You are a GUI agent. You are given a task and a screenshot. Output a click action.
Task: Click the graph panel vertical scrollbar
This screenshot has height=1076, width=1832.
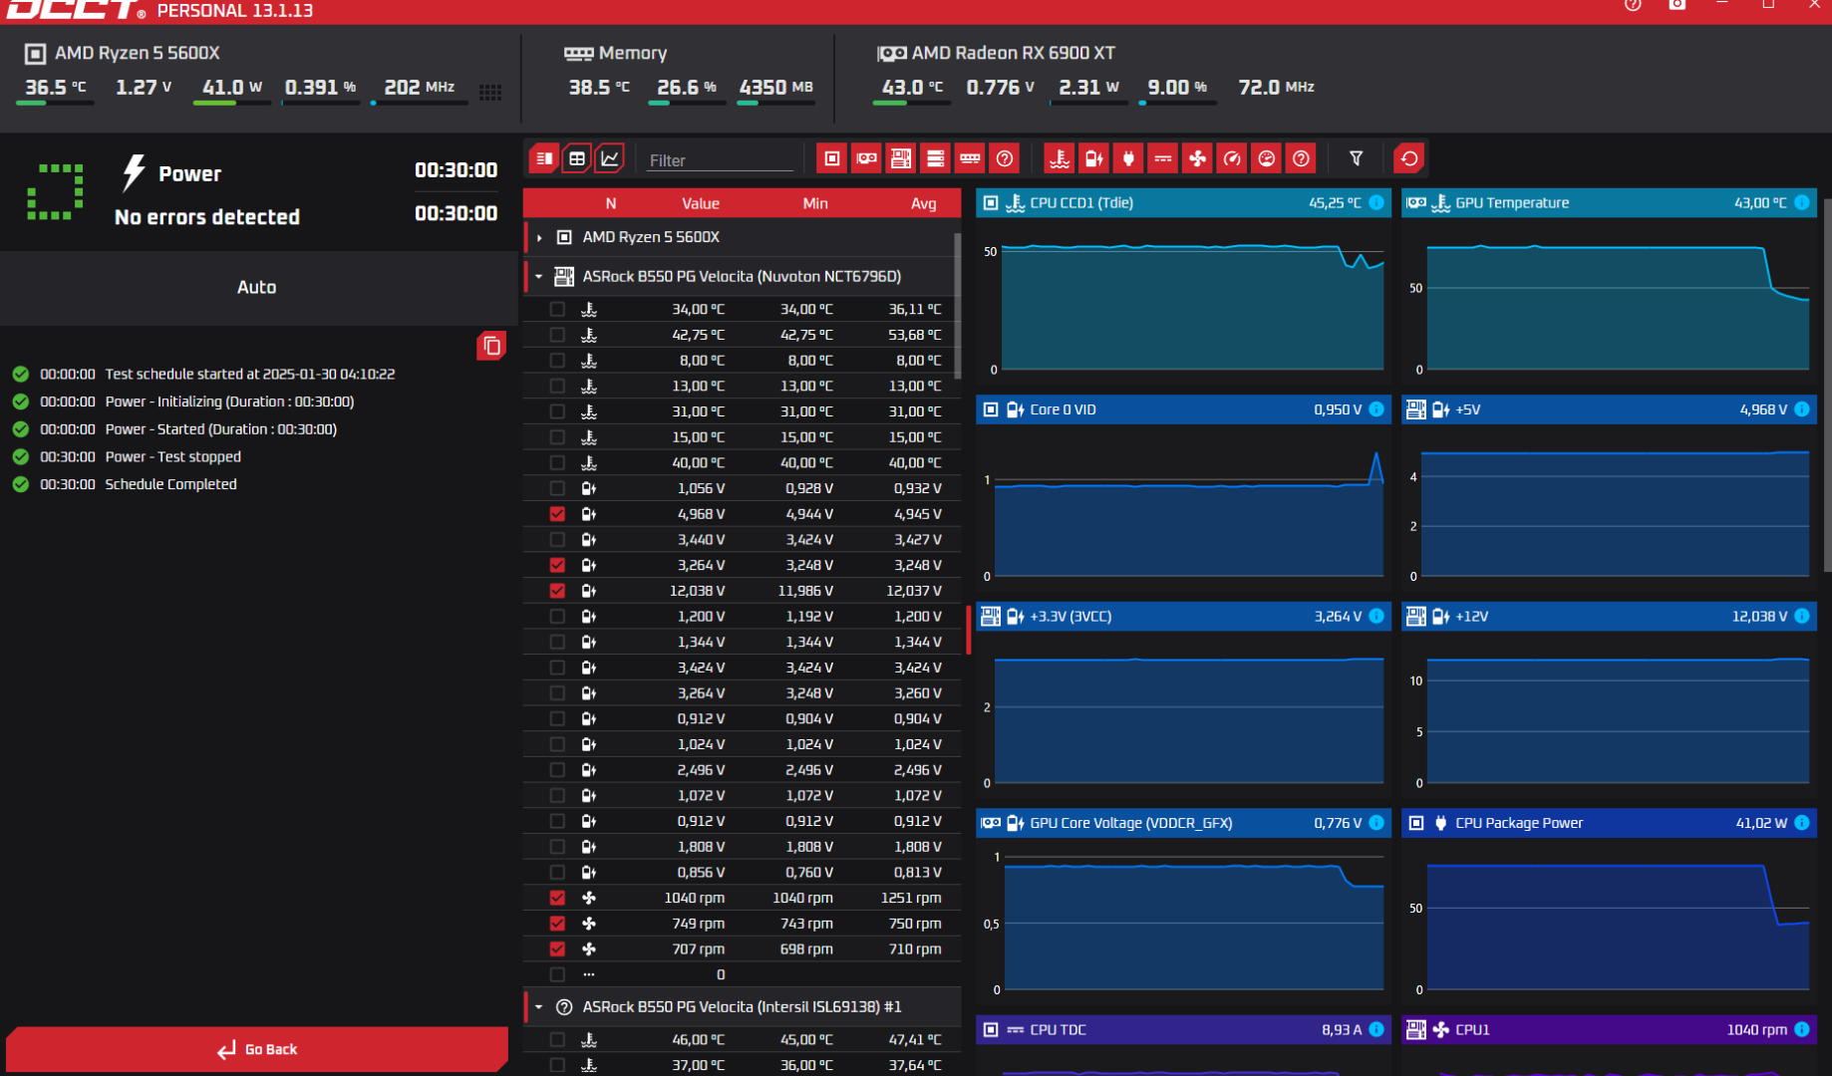click(1827, 384)
